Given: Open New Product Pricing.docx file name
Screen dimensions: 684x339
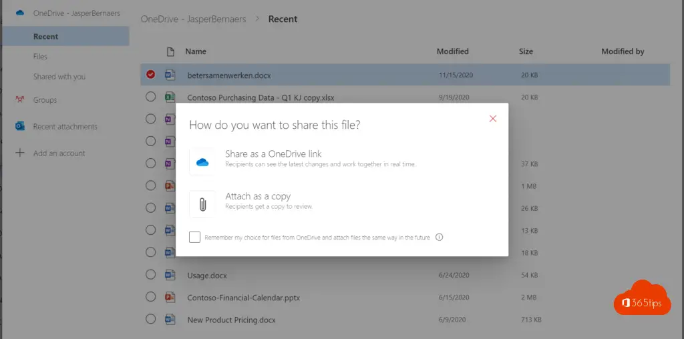Looking at the screenshot, I should [x=231, y=320].
